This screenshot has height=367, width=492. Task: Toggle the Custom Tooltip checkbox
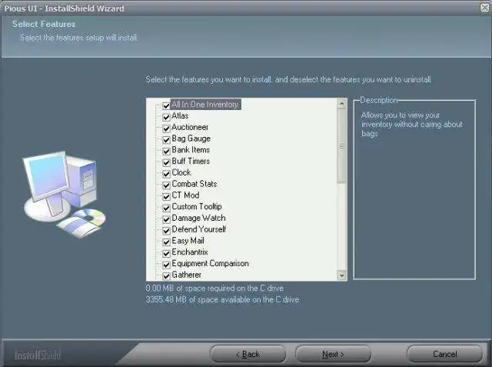(x=166, y=208)
